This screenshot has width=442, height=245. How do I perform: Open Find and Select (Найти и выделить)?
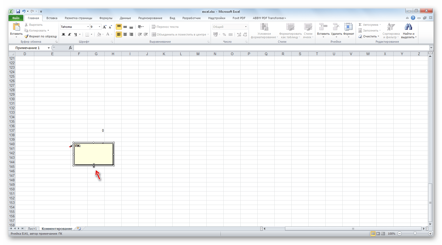(x=409, y=31)
